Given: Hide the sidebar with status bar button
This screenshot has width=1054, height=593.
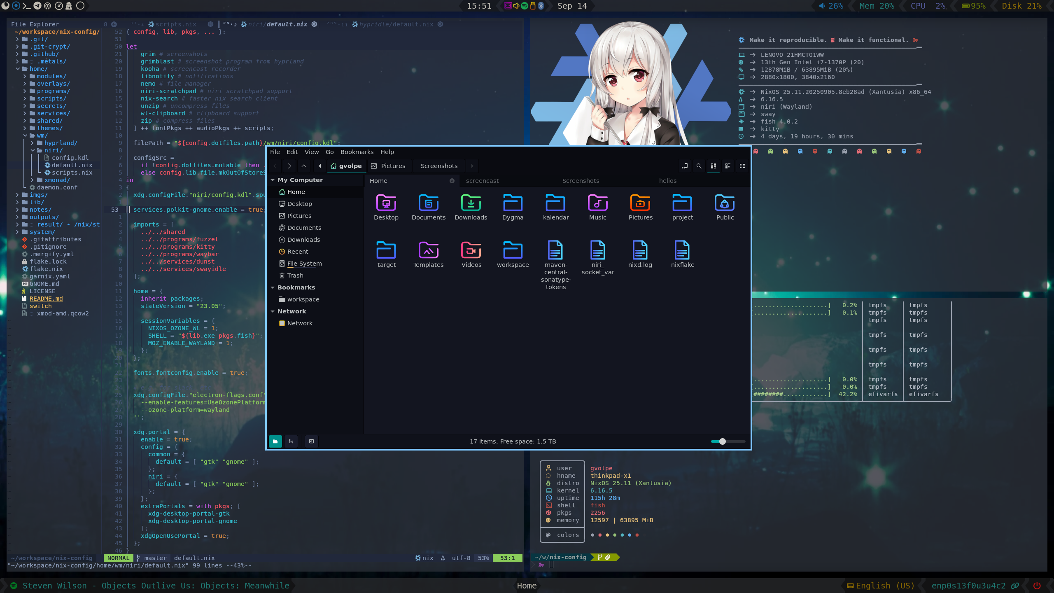Looking at the screenshot, I should coord(311,441).
